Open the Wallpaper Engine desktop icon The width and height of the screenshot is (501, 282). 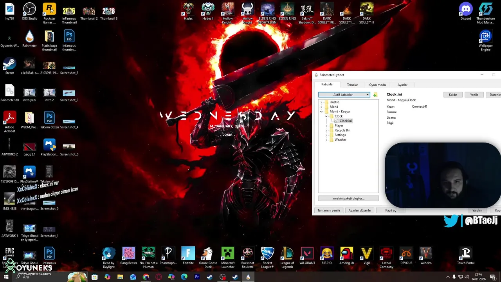(485, 41)
